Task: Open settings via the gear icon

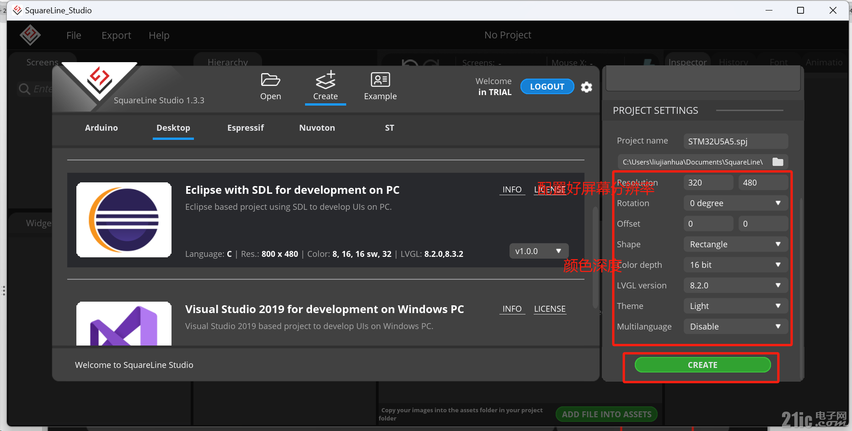Action: (586, 87)
